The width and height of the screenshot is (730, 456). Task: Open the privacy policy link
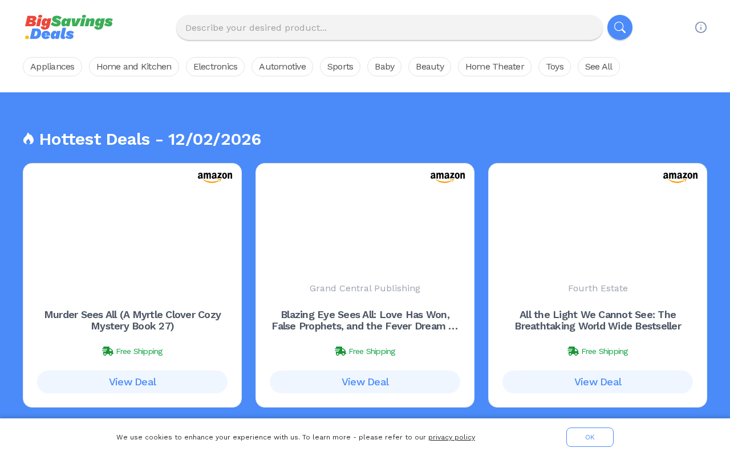point(452,437)
